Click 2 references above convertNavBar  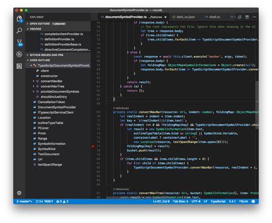(121, 108)
